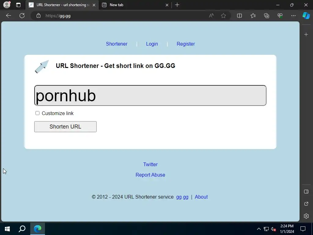Image resolution: width=313 pixels, height=235 pixels.
Task: Focus the URL input field containing text
Action: (x=150, y=95)
